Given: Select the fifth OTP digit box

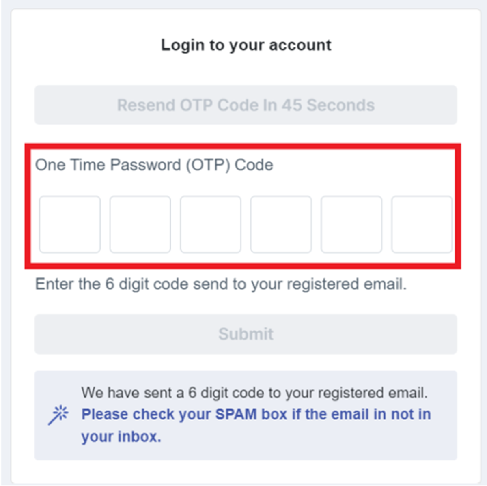Looking at the screenshot, I should click(351, 224).
